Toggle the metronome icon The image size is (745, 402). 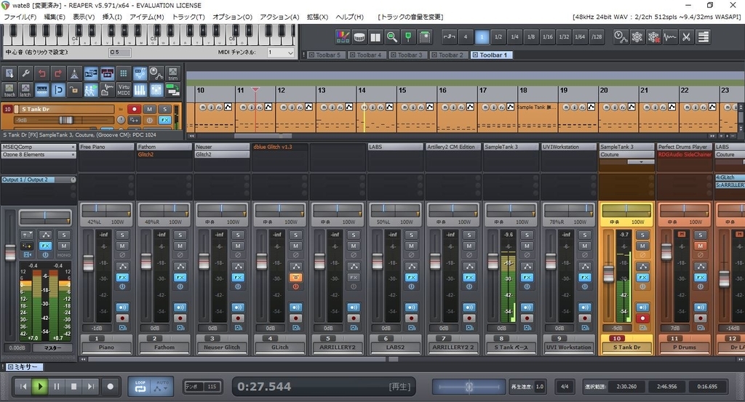tap(75, 73)
